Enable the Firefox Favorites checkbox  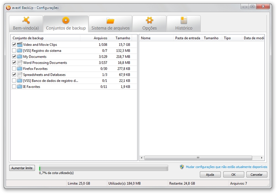pos(14,68)
